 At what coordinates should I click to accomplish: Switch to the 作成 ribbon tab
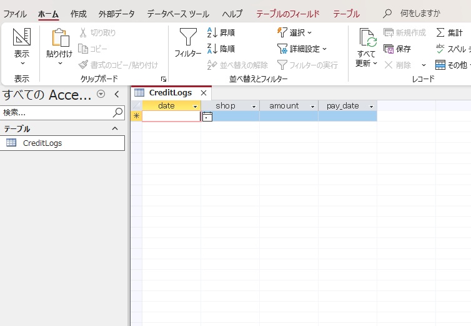[79, 14]
